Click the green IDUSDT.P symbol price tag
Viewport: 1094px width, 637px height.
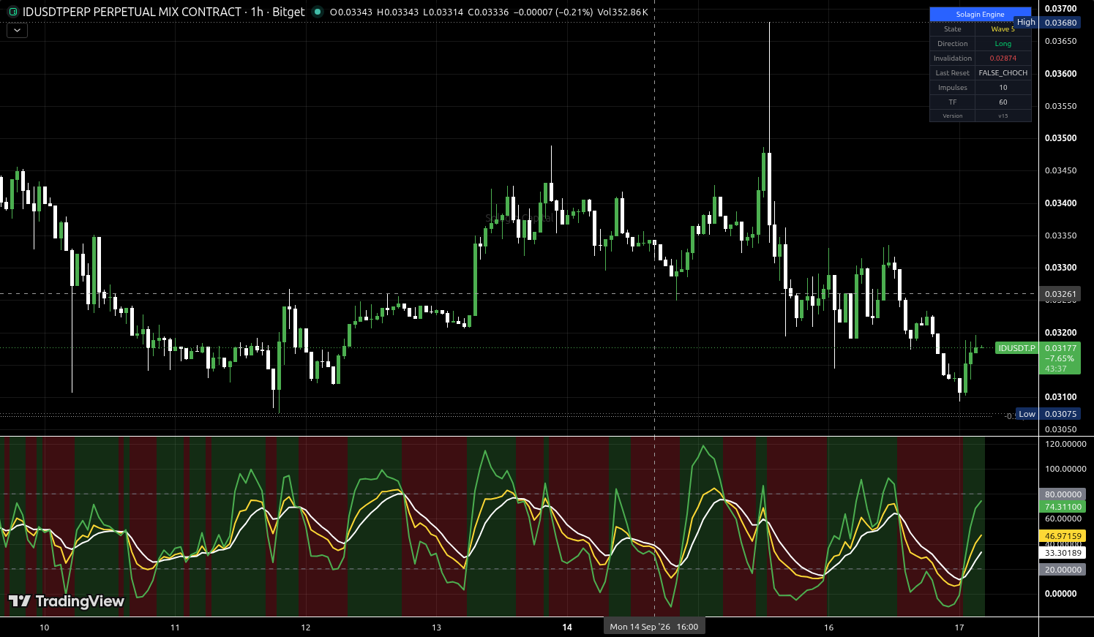click(1016, 348)
